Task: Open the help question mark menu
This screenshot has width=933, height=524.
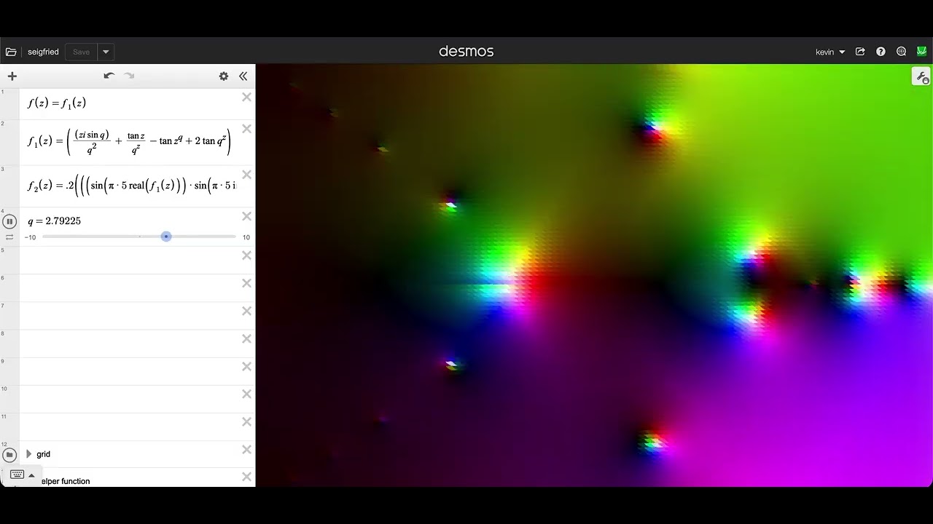Action: pos(881,52)
